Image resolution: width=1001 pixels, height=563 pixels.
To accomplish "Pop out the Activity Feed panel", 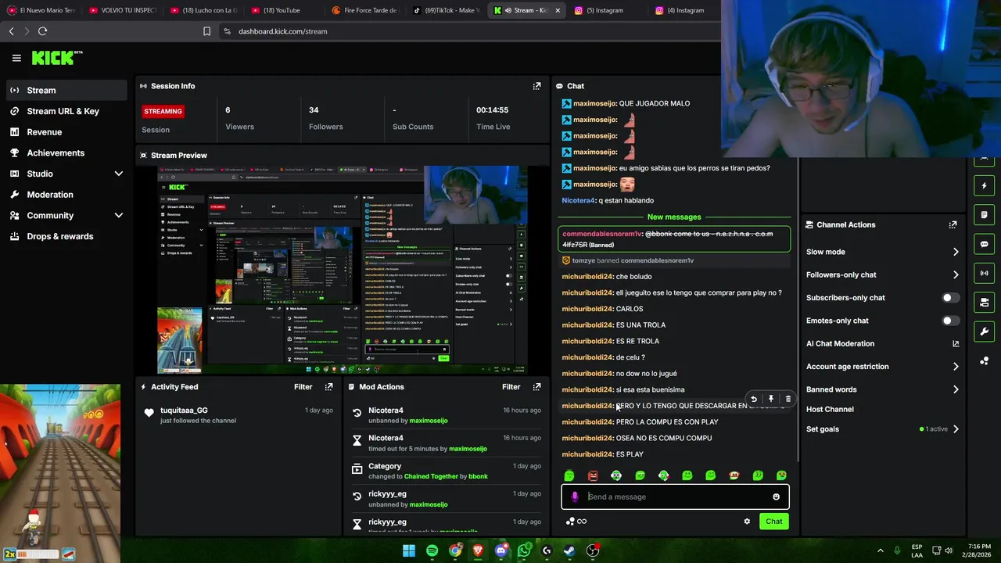I will (x=328, y=387).
